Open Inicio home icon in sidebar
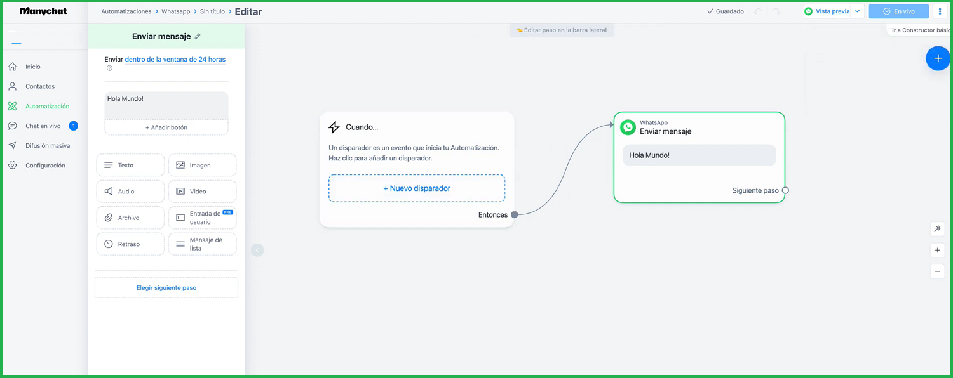This screenshot has width=953, height=378. tap(13, 67)
